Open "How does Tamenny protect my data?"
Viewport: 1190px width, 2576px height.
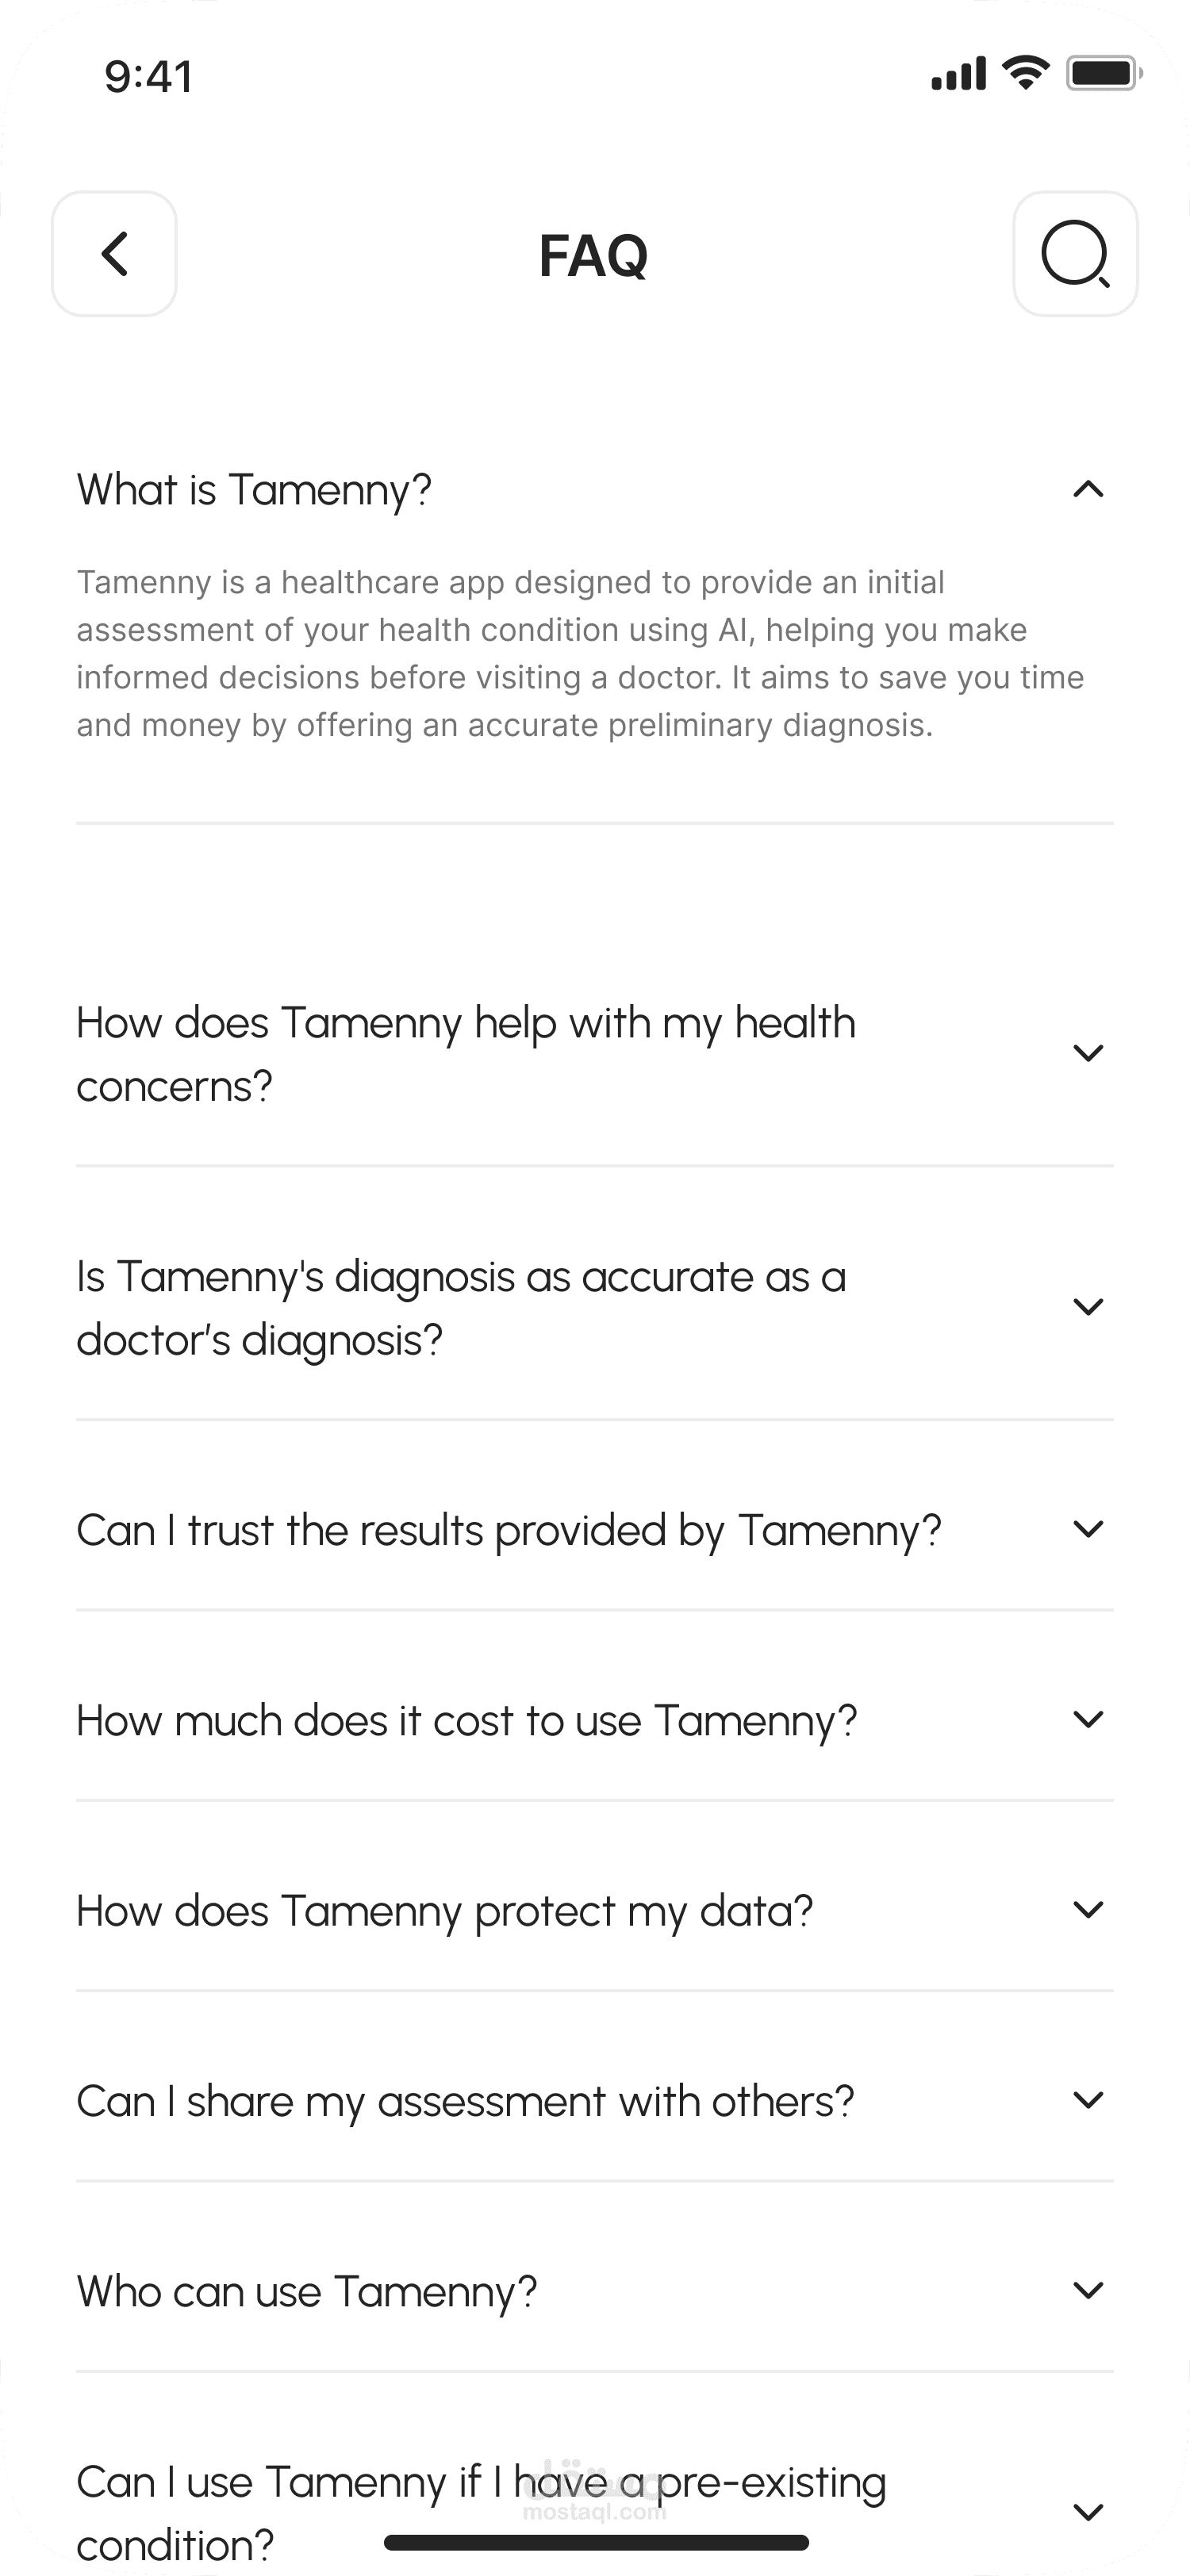click(x=445, y=1911)
